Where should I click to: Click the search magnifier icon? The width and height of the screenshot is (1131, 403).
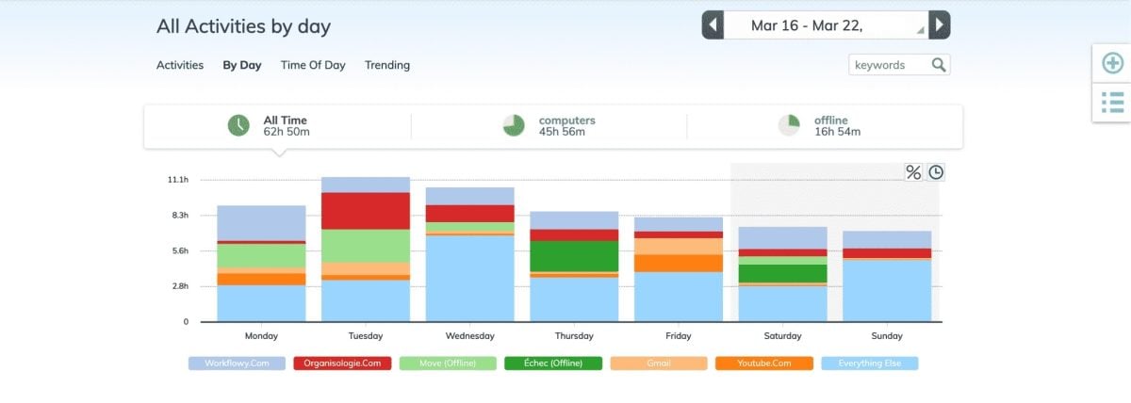939,65
